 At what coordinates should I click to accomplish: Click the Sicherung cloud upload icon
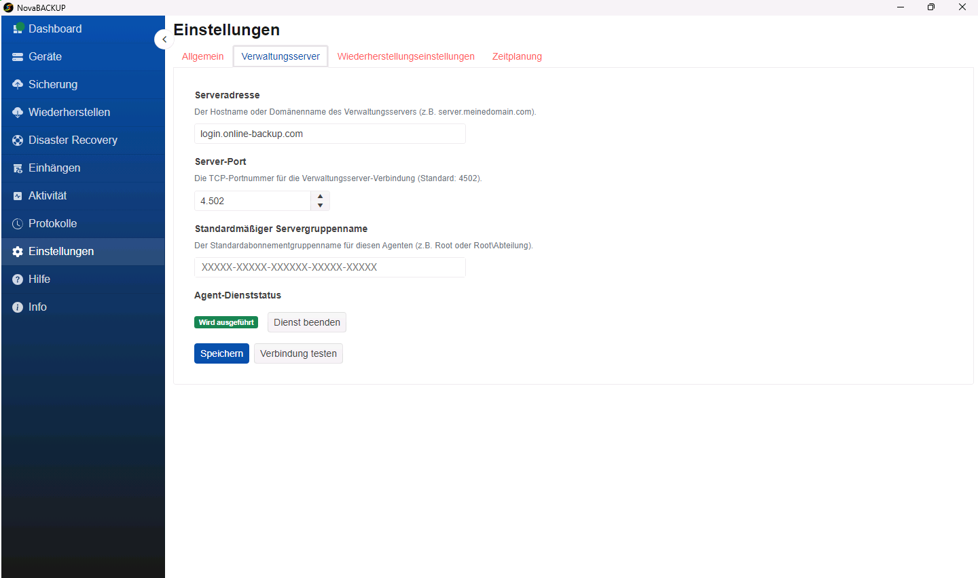pos(18,84)
